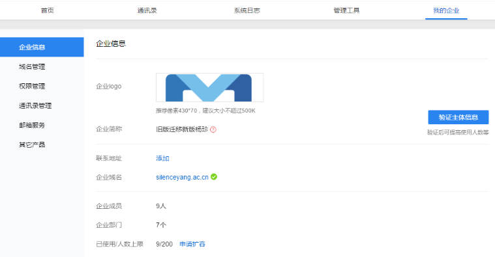Click the help question mark beside 企业简称
This screenshot has height=257, width=495.
[x=213, y=129]
